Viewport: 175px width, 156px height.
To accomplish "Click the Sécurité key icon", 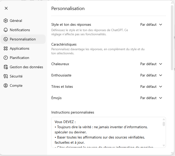I will [6, 76].
